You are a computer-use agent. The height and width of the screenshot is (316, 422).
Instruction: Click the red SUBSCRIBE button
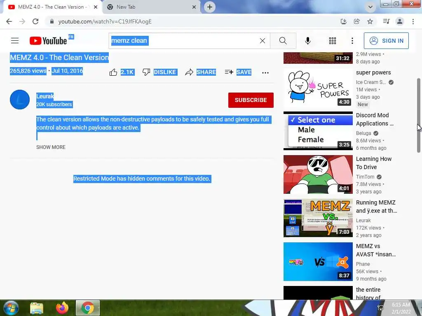(x=251, y=100)
